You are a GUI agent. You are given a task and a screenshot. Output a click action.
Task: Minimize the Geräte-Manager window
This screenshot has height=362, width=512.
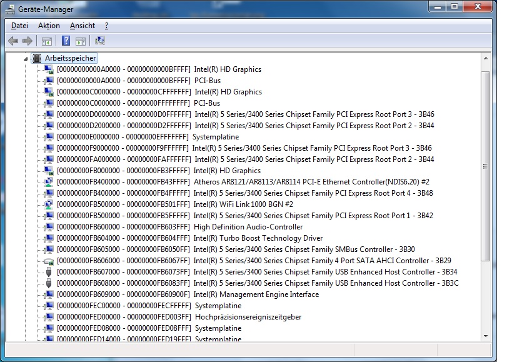click(x=438, y=7)
